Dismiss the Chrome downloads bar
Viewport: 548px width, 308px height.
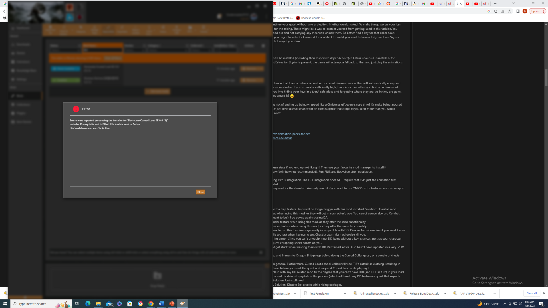pos(544,293)
